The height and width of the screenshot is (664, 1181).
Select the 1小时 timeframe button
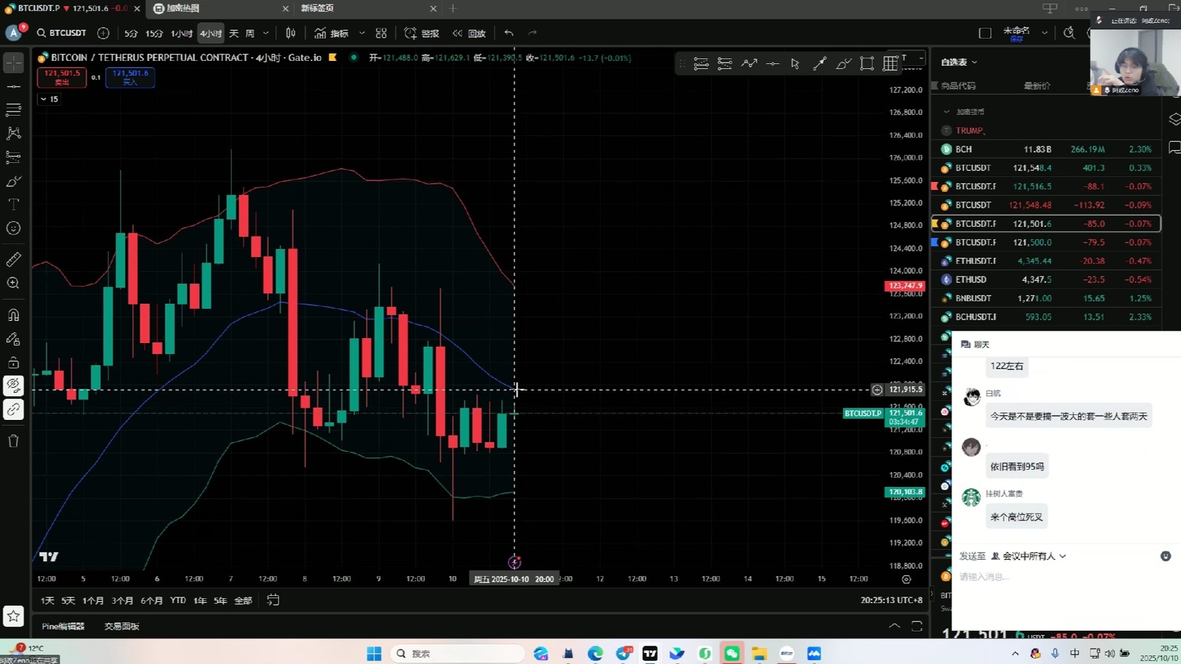pos(181,33)
